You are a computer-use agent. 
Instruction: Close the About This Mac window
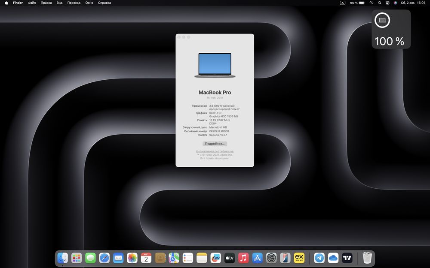click(x=179, y=37)
